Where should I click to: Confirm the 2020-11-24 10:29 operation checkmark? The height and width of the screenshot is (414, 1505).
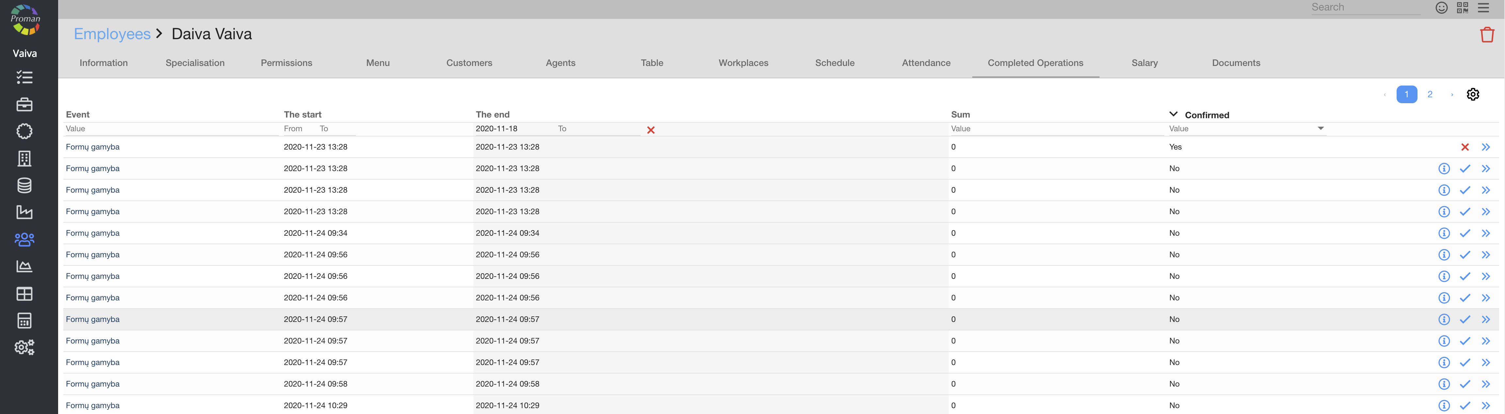(x=1465, y=406)
